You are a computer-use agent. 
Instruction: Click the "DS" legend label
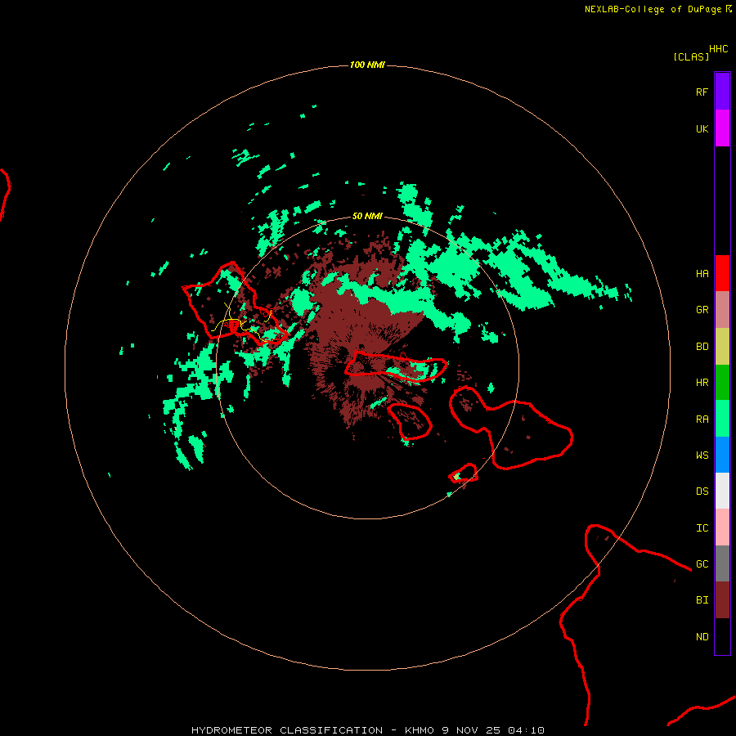[x=702, y=491]
